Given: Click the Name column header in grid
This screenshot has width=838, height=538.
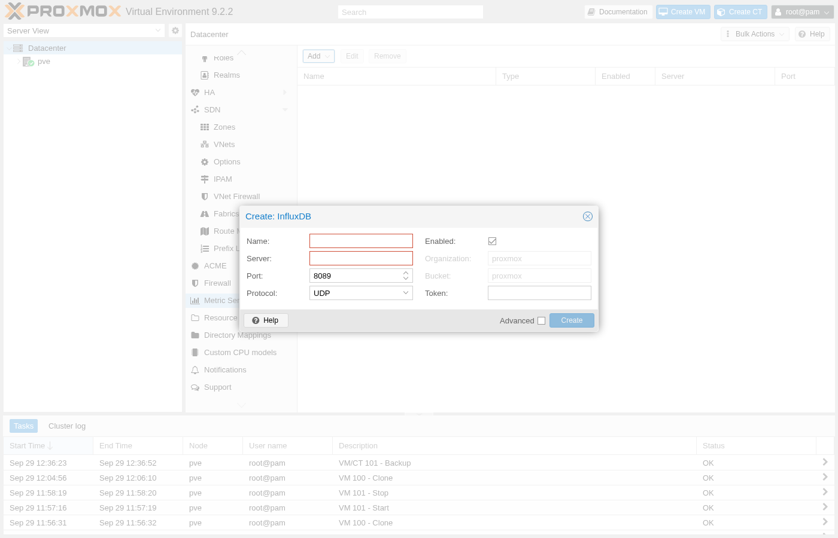Looking at the screenshot, I should (x=396, y=77).
